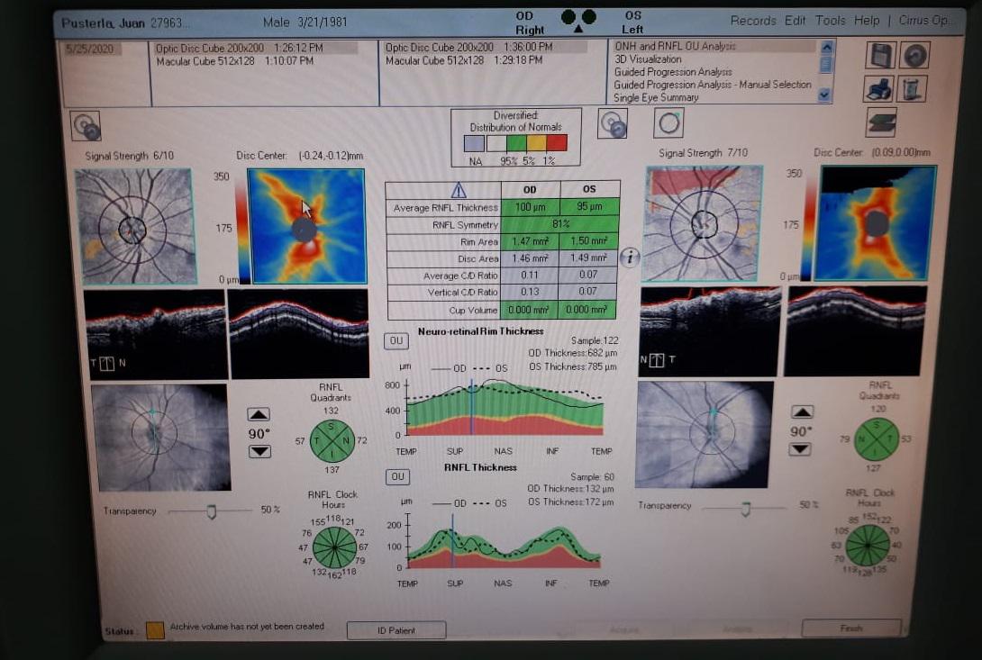Adjust right eye Transparency slider handle
982x660 pixels.
tap(211, 511)
